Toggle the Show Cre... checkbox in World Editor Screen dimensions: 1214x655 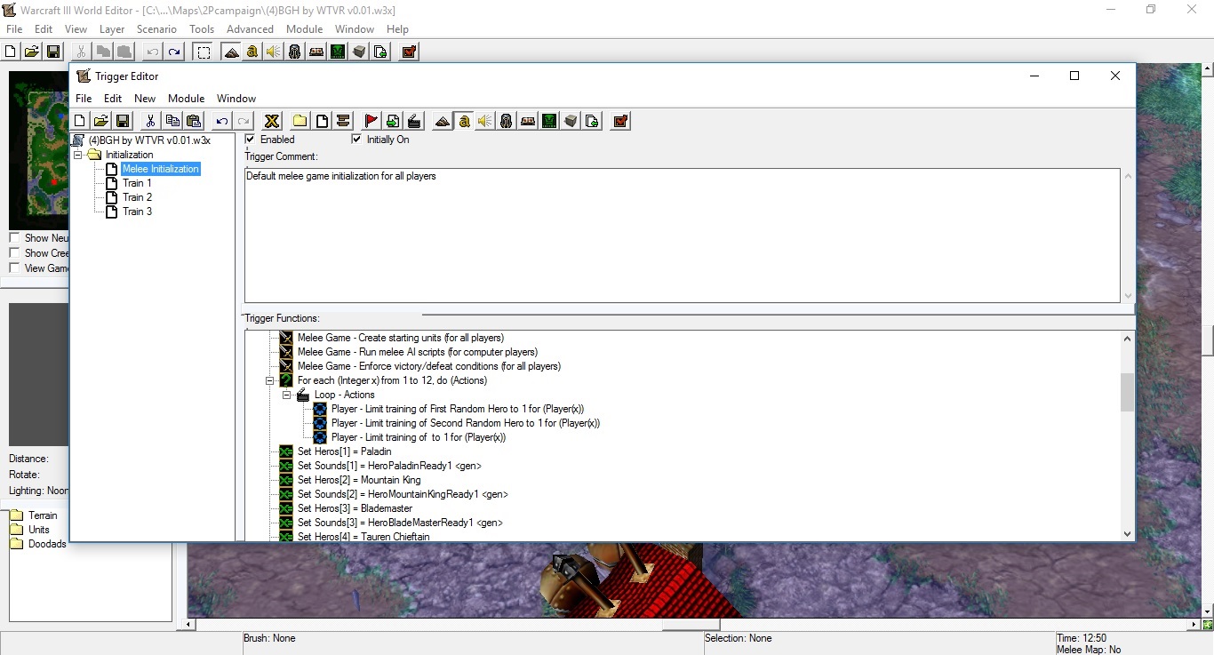[x=14, y=252]
